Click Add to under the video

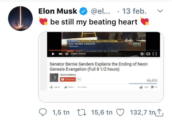55,87
